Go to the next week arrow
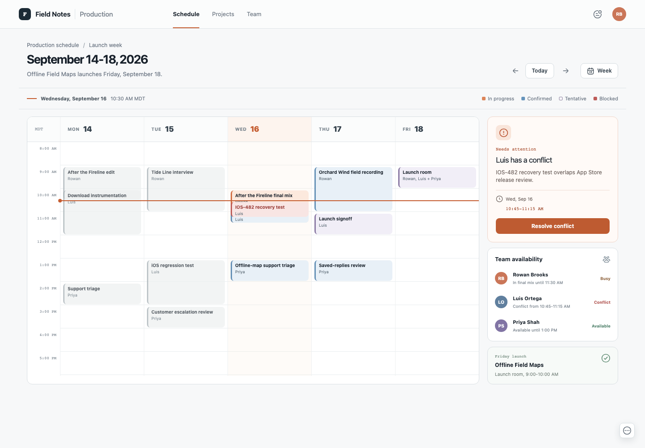Screen dimensions: 645x448 click(566, 71)
